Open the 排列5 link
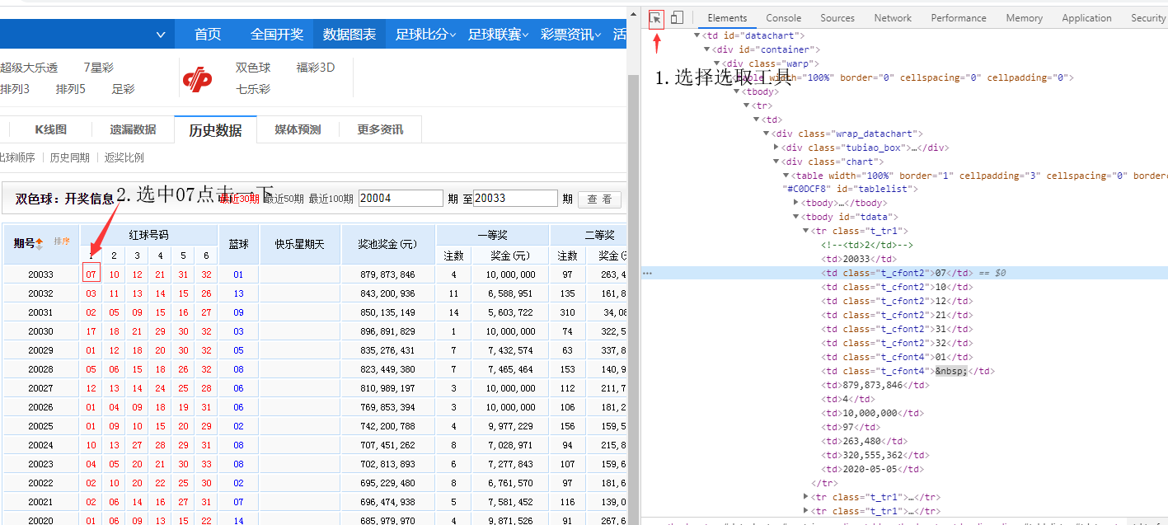Image resolution: width=1168 pixels, height=525 pixels. tap(71, 89)
